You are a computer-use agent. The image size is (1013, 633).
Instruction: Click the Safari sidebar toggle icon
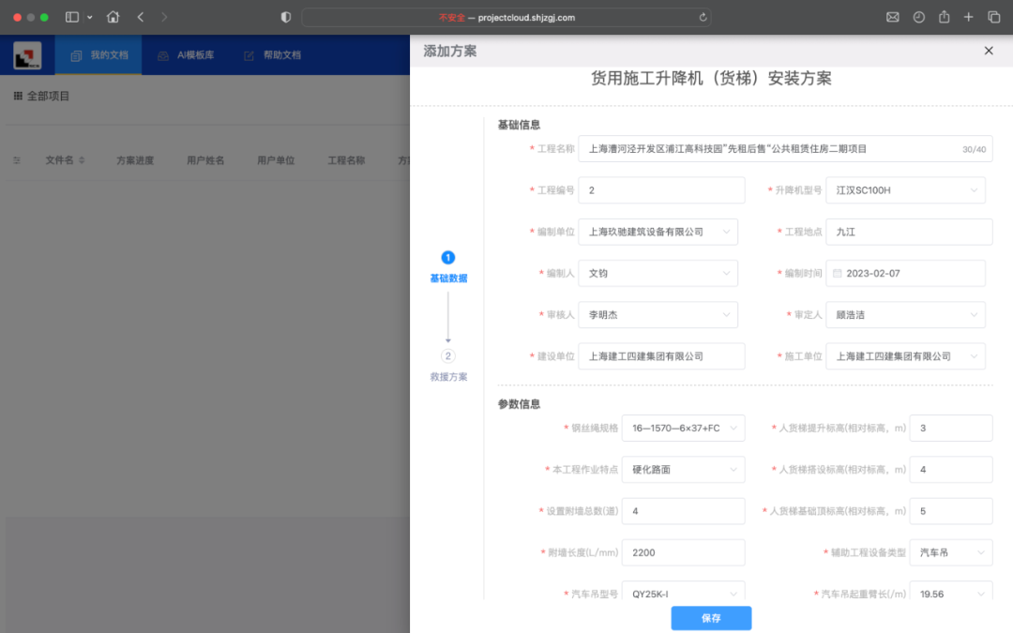[x=72, y=17]
